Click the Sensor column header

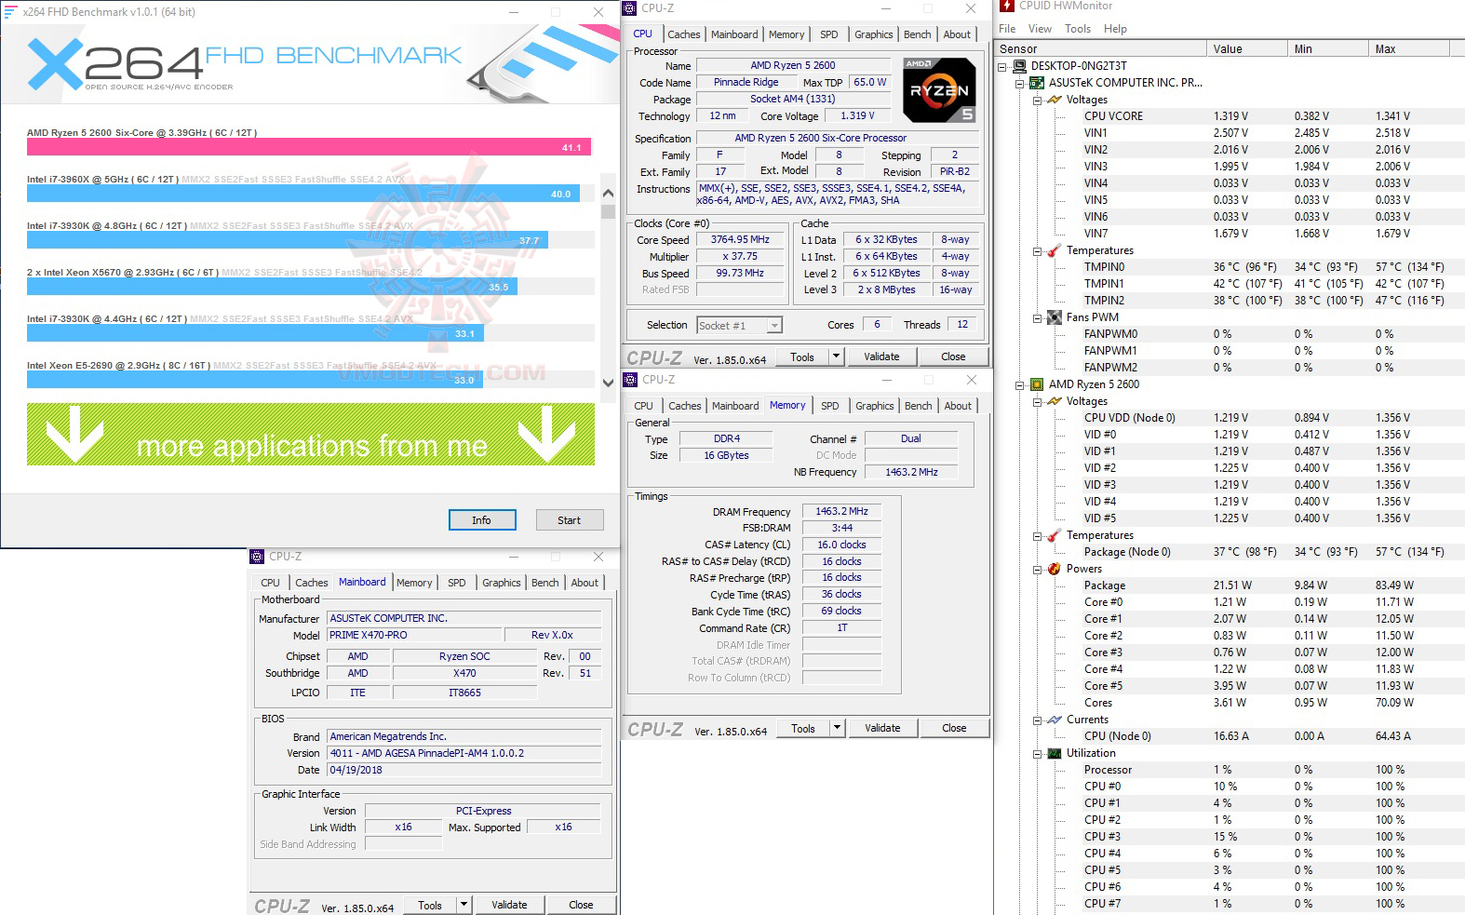[1101, 49]
